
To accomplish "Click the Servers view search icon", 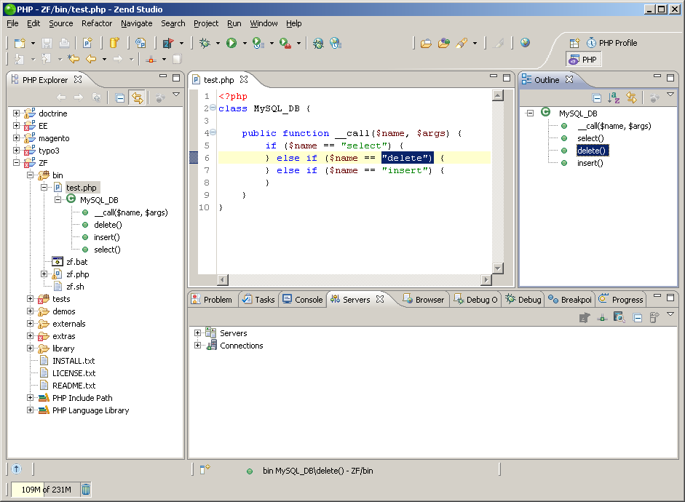I will point(619,317).
